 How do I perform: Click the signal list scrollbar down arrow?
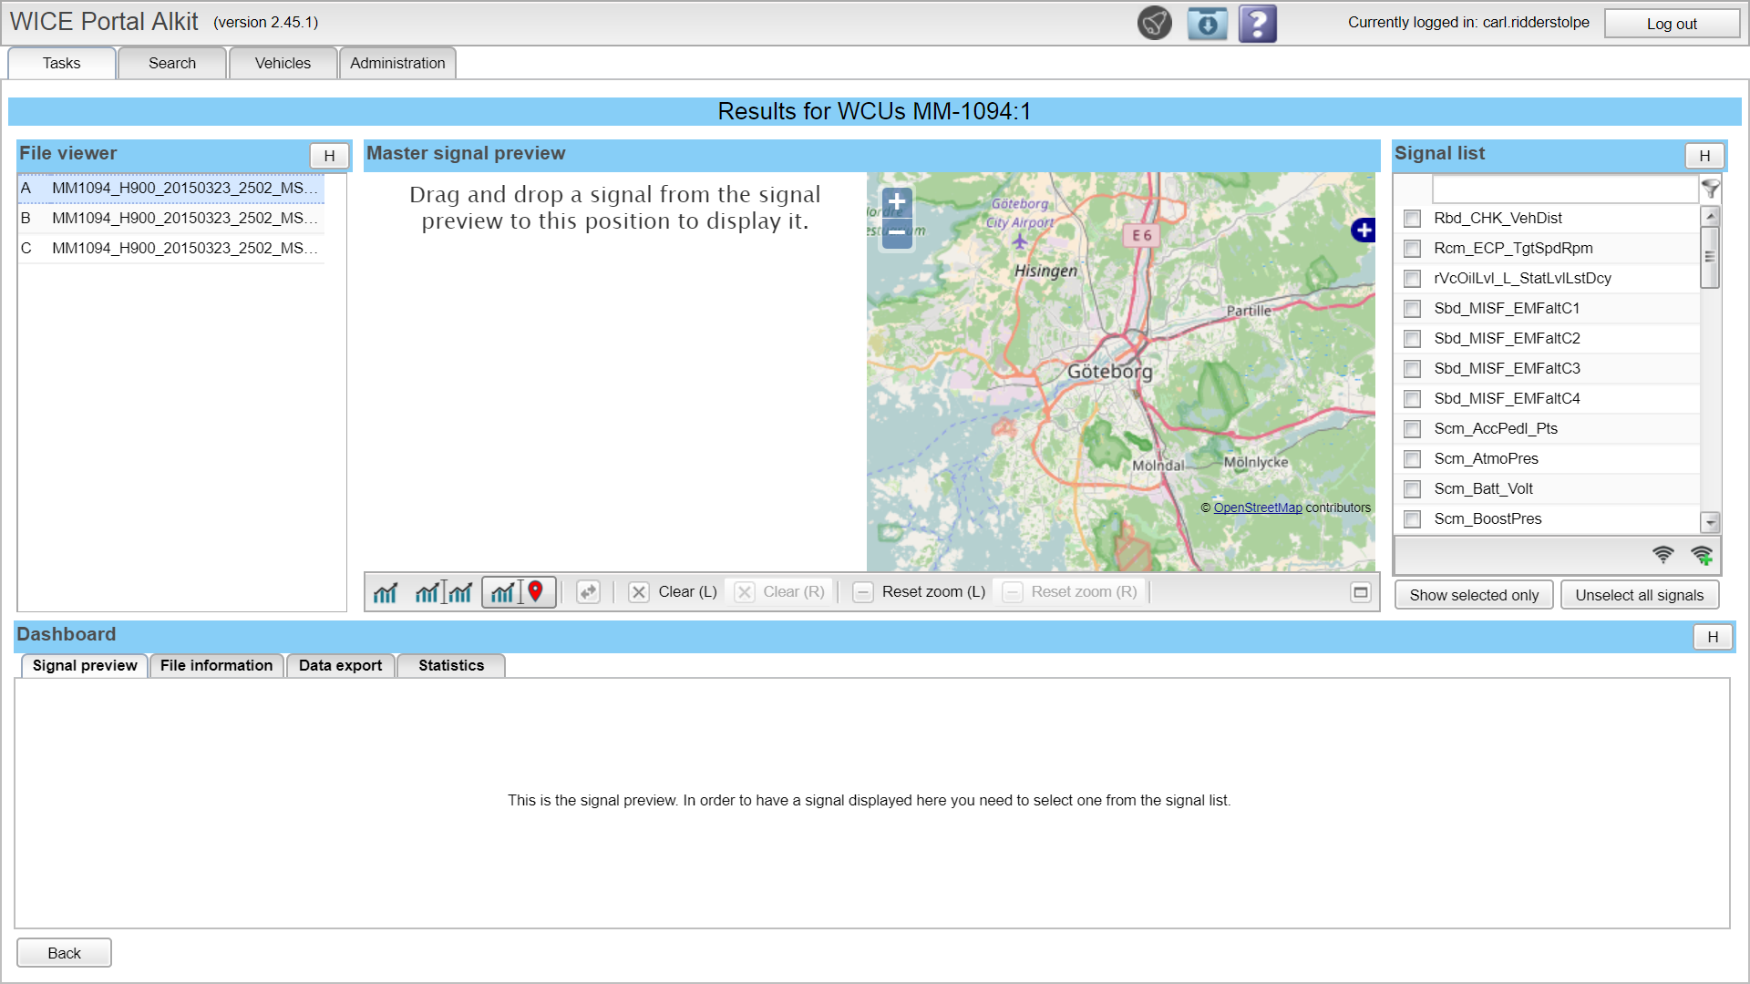coord(1710,523)
